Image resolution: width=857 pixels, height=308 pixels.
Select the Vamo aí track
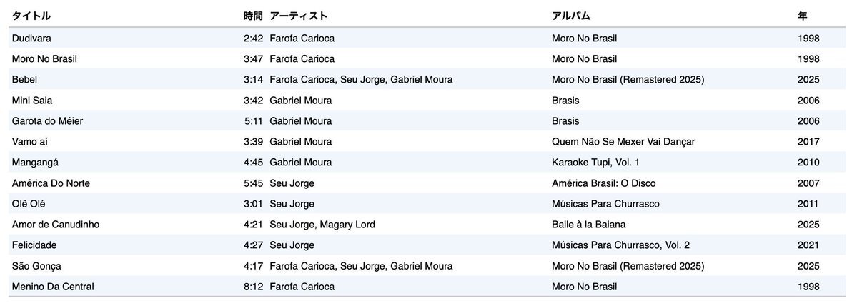point(427,142)
